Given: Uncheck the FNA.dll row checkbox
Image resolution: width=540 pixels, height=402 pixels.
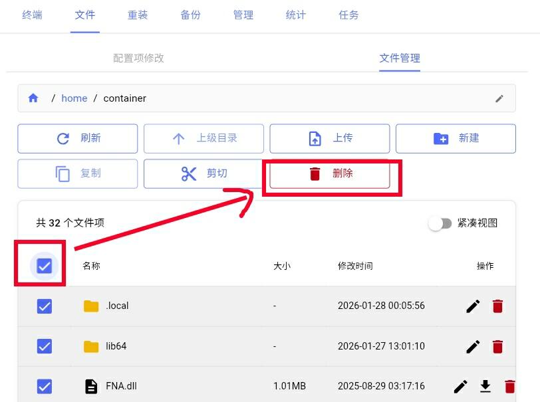Looking at the screenshot, I should (x=44, y=386).
